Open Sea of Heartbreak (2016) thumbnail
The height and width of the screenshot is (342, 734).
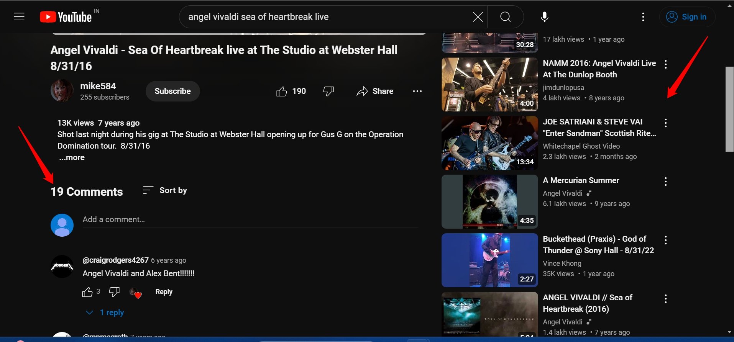tap(489, 314)
